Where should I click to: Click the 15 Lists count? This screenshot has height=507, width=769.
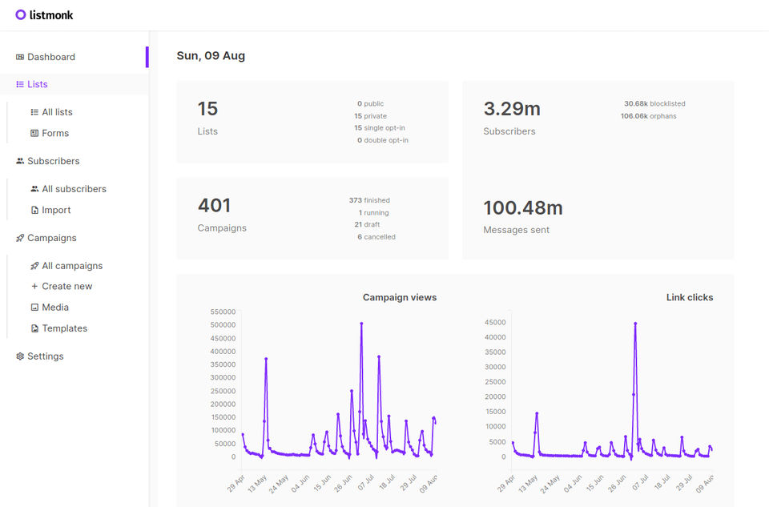click(x=207, y=109)
